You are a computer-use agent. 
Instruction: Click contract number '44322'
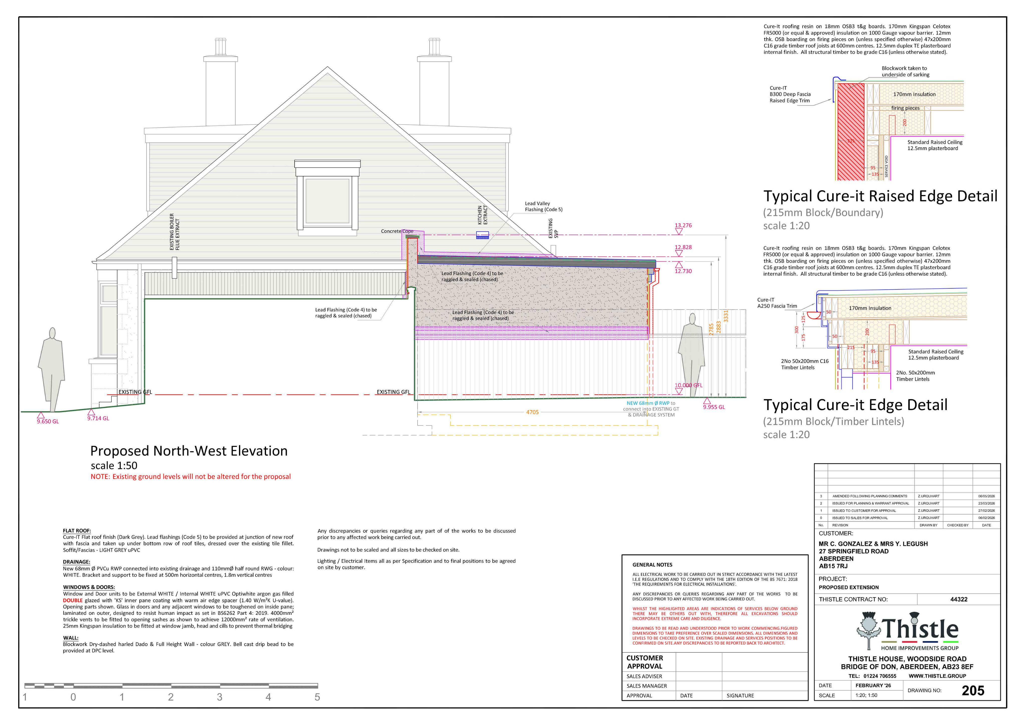[x=959, y=600]
